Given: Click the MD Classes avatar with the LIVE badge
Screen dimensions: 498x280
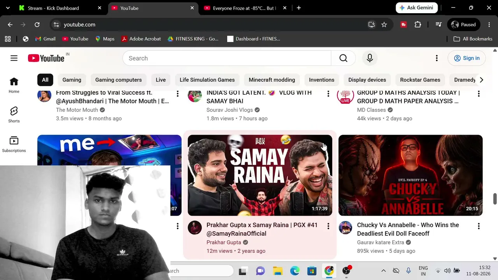Looking at the screenshot, I should pyautogui.click(x=345, y=96).
